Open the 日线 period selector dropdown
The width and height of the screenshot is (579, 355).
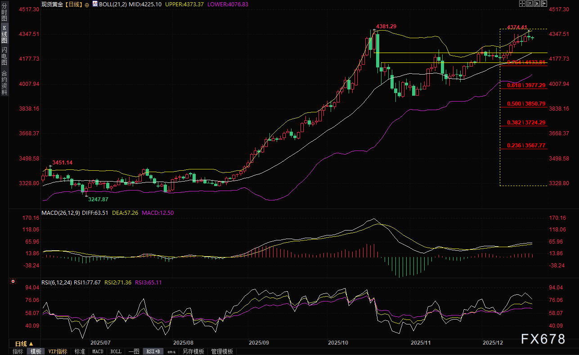pyautogui.click(x=24, y=344)
